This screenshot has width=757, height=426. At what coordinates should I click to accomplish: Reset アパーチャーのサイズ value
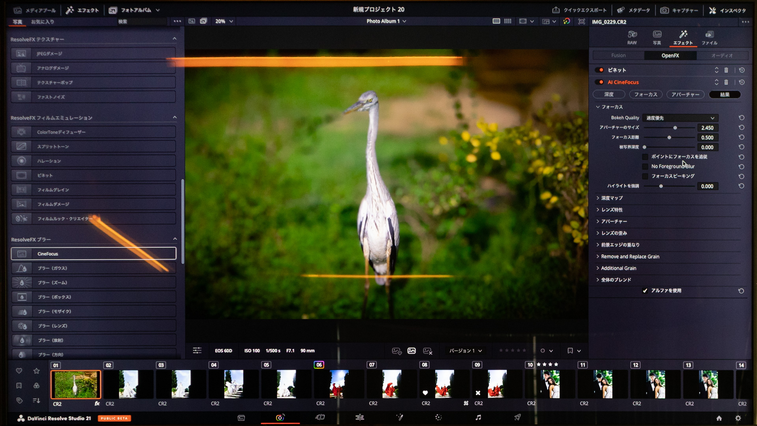(741, 128)
